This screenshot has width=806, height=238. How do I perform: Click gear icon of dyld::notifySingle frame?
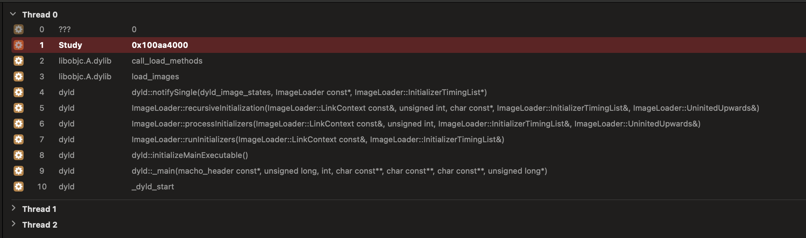19,92
